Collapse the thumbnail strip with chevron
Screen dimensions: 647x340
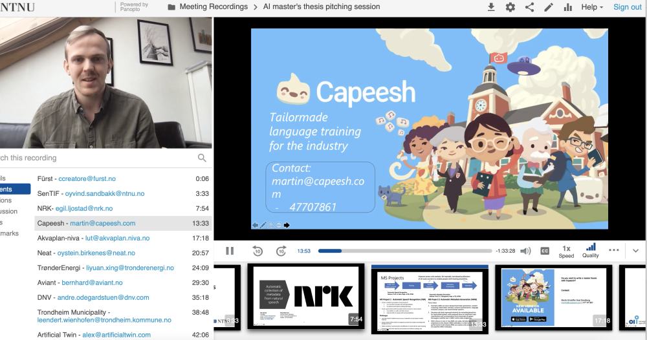[x=635, y=251]
